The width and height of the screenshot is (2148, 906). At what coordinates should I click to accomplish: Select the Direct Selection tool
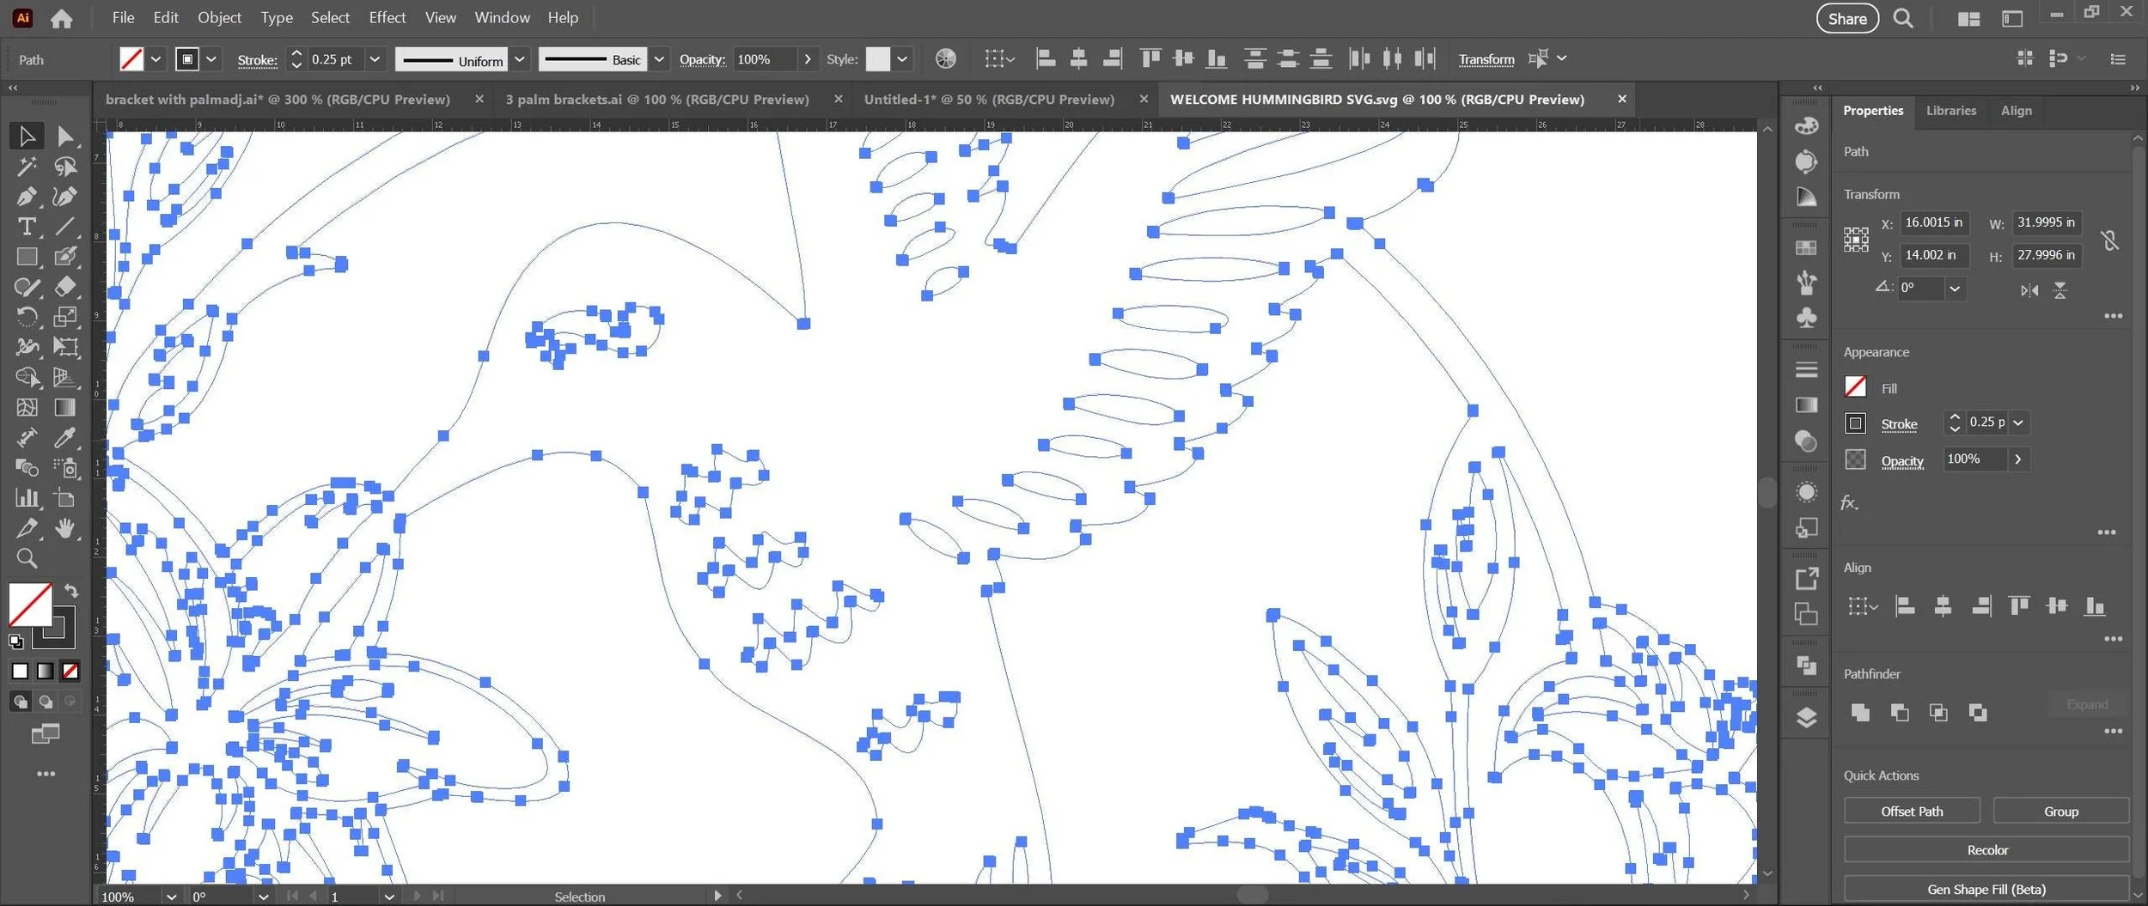tap(65, 136)
